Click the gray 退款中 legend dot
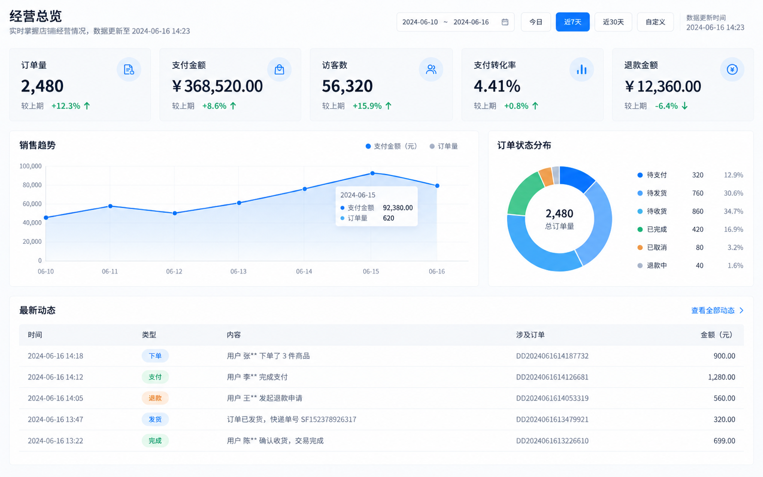763x477 pixels. pos(640,266)
